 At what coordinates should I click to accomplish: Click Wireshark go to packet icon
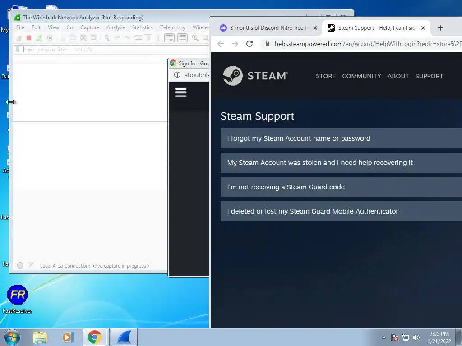coord(138,38)
